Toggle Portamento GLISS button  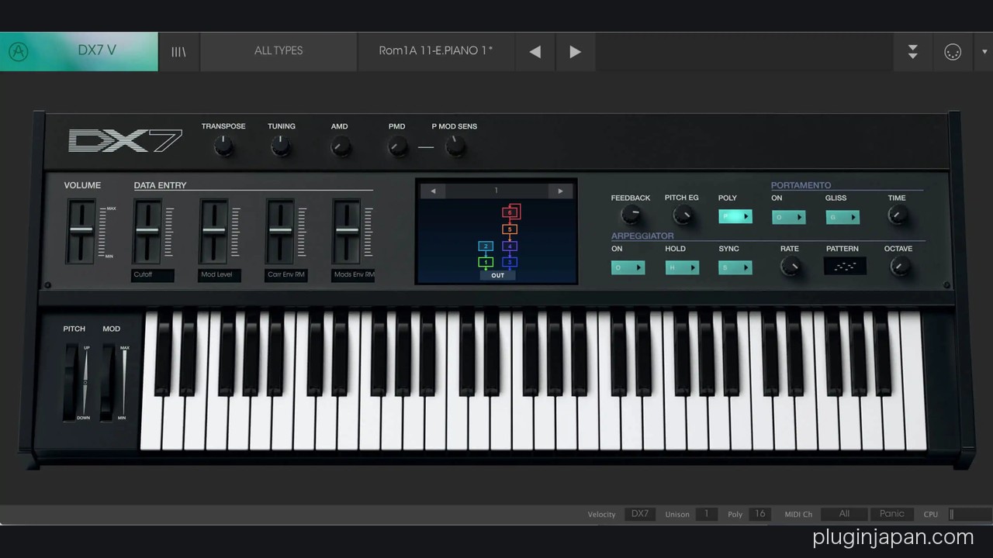point(842,218)
